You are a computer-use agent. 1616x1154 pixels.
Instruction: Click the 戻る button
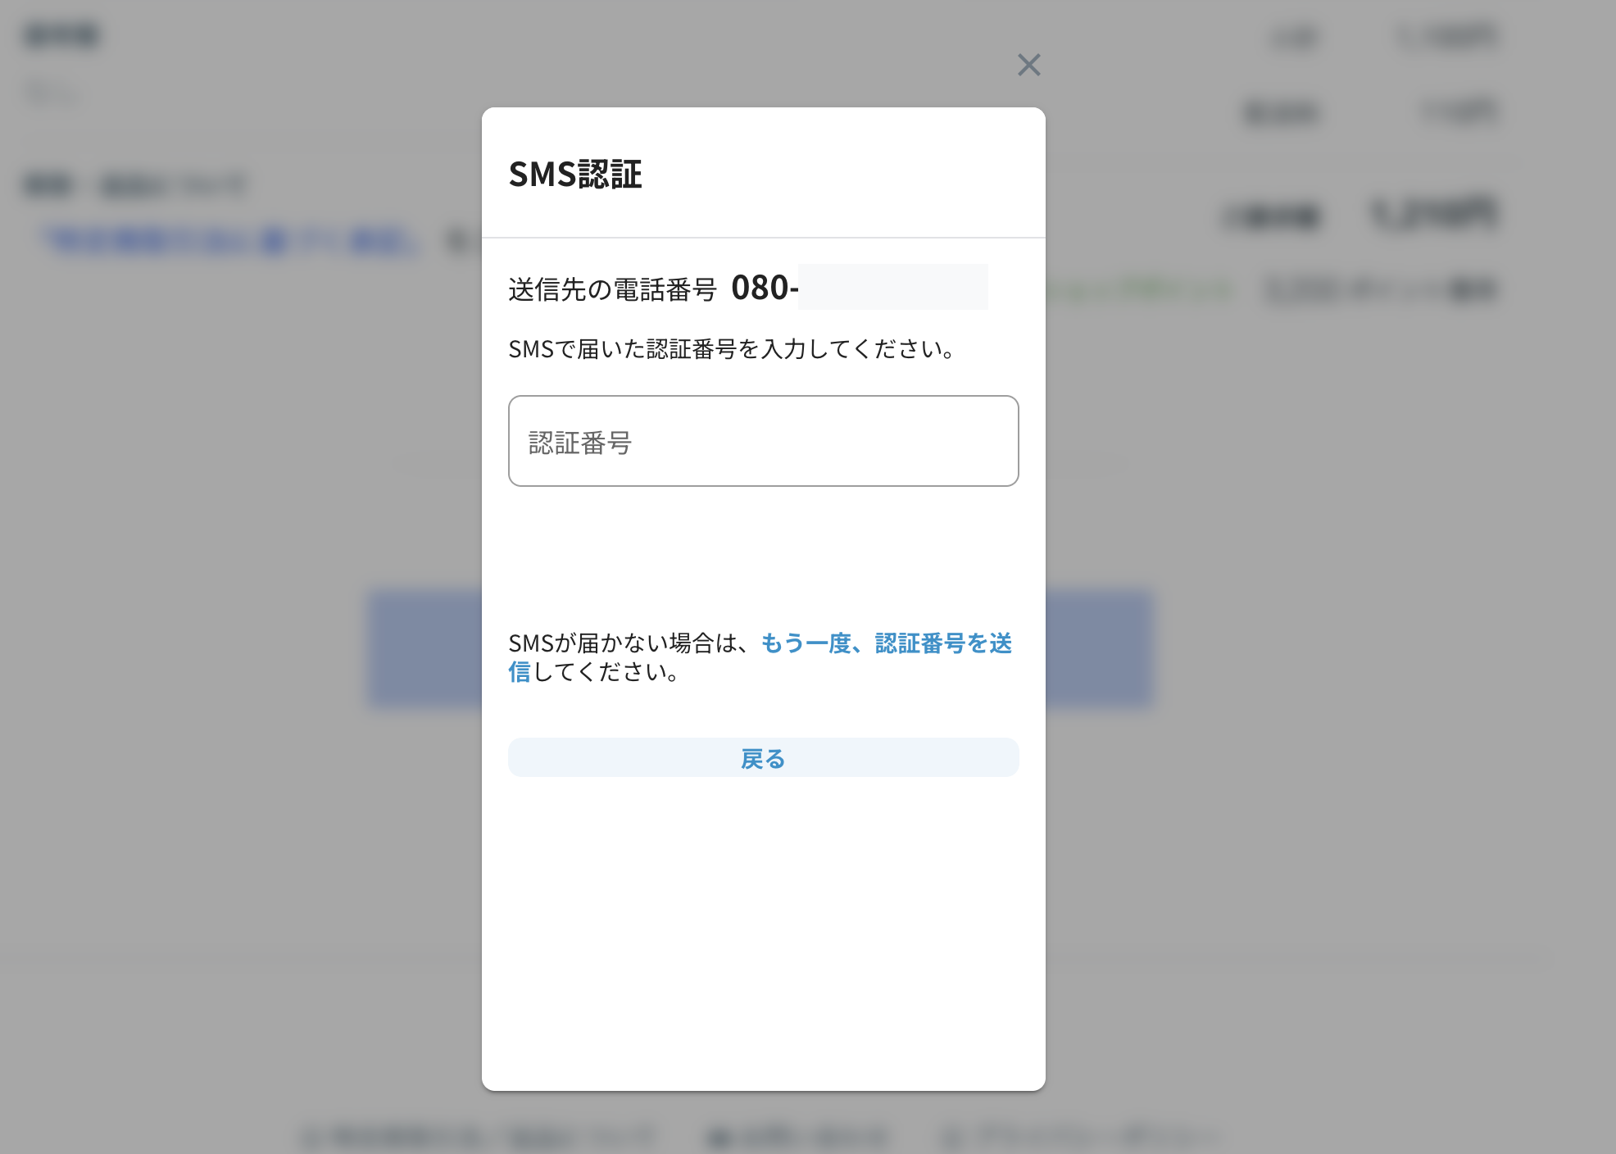[x=763, y=757]
